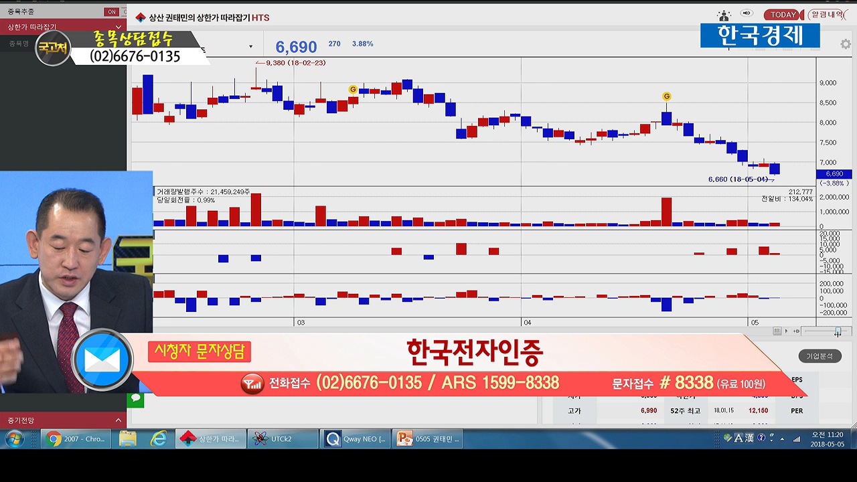This screenshot has width=857, height=482.
Task: Collapse the 중기전망 panel
Action: [x=119, y=420]
